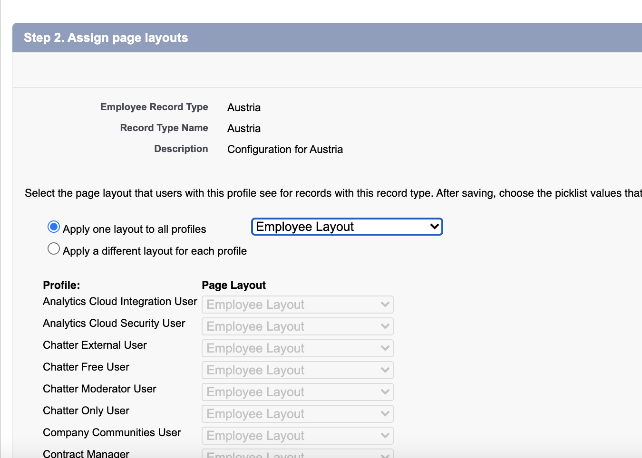
Task: Open Chatter Moderator User layout dropdown
Action: tap(297, 392)
